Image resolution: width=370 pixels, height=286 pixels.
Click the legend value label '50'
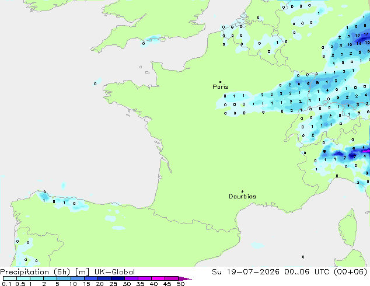(180, 284)
